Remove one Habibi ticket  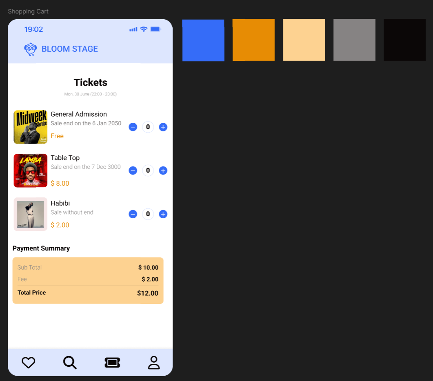coord(133,214)
